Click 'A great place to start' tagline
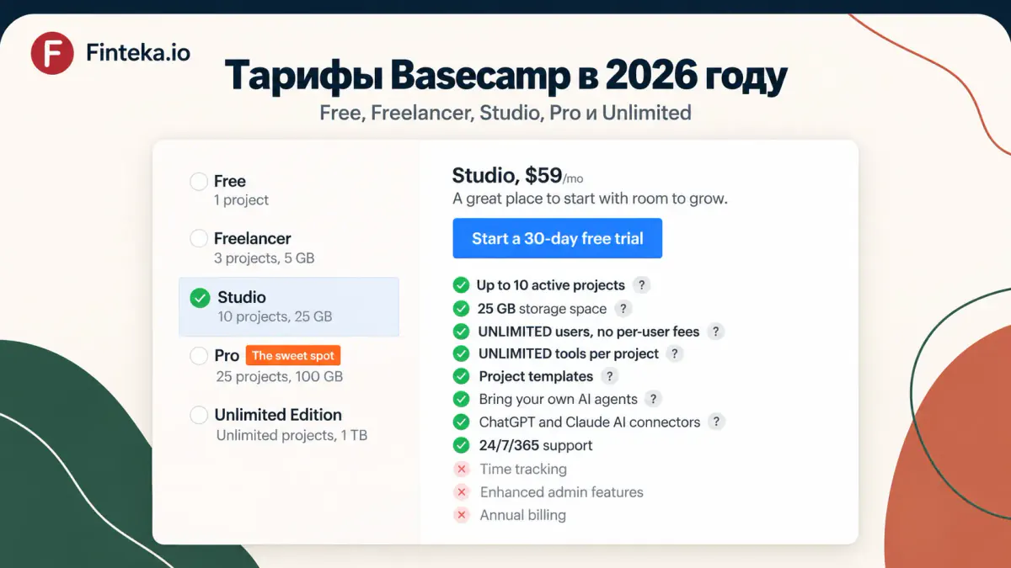 tap(590, 199)
